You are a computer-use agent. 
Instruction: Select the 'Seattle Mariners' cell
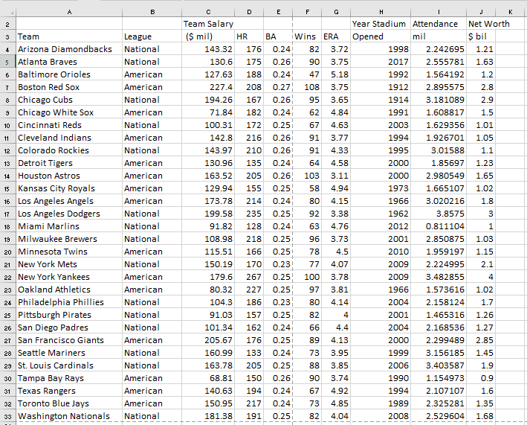click(x=69, y=353)
